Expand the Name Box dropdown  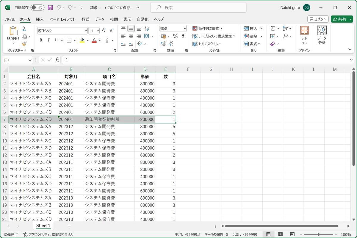pos(30,60)
